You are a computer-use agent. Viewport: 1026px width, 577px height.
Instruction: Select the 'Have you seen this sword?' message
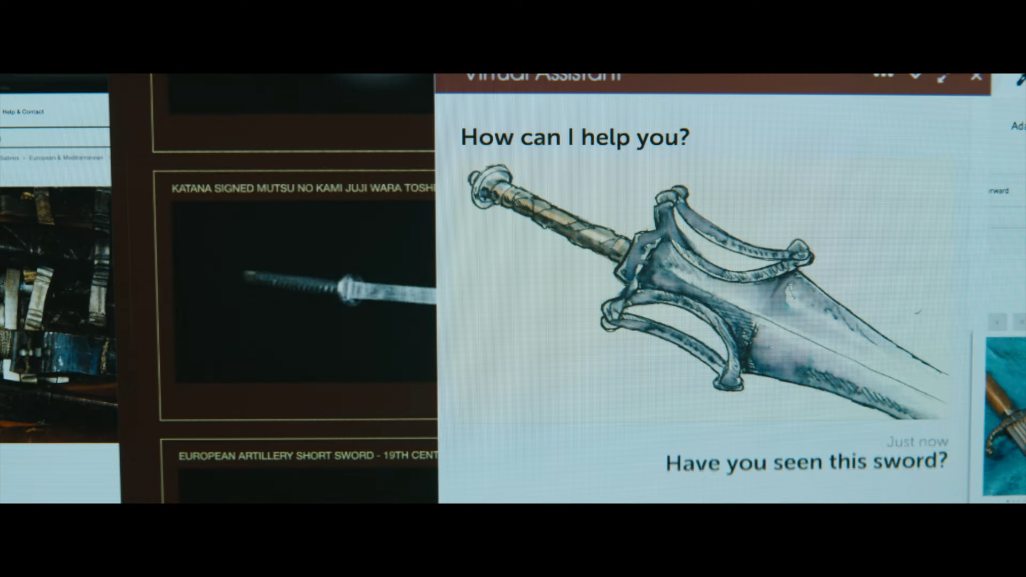coord(806,462)
